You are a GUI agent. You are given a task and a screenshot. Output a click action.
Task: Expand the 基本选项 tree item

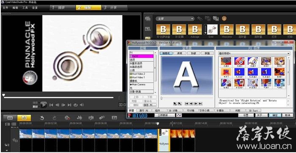click(136, 63)
